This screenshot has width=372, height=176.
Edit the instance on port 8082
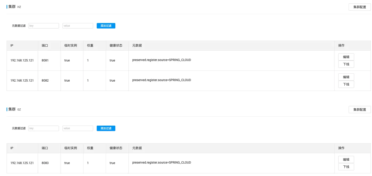click(346, 77)
